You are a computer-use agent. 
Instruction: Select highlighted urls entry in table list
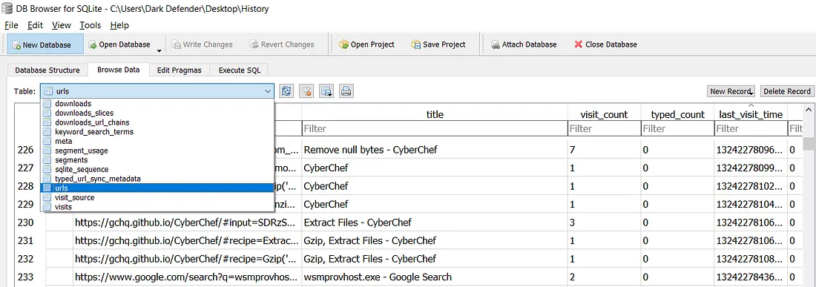pos(157,188)
